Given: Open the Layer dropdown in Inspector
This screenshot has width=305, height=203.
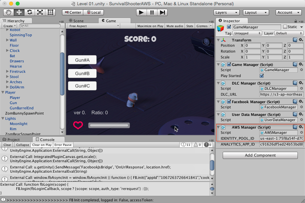Looking at the screenshot, I should (x=289, y=33).
